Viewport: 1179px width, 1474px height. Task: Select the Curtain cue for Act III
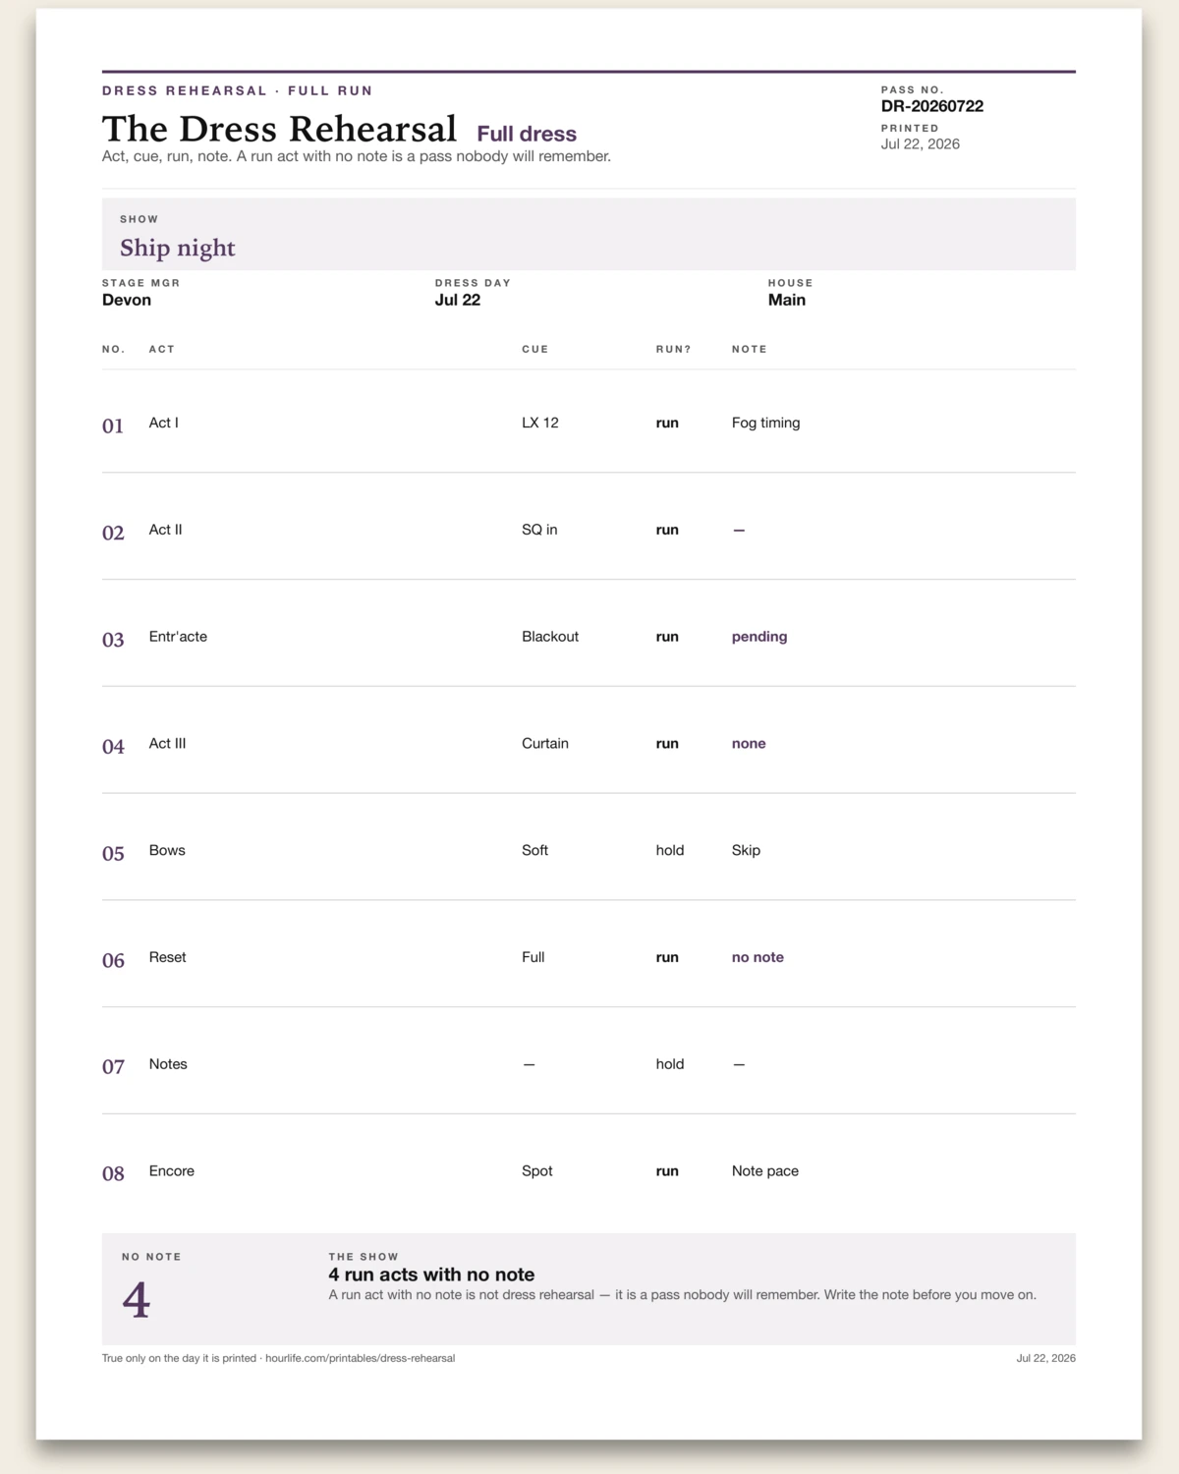[545, 744]
